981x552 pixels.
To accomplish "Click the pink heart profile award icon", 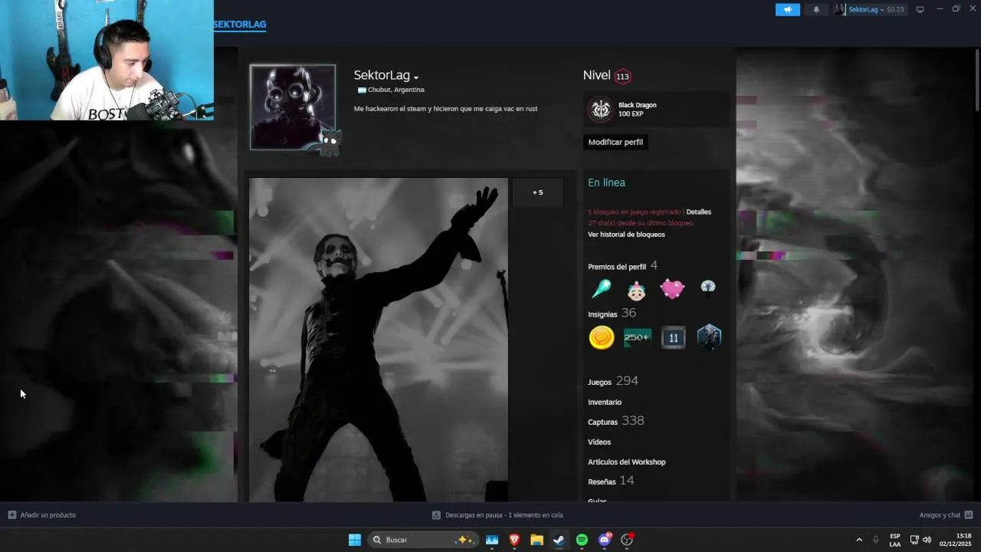I will pos(672,290).
